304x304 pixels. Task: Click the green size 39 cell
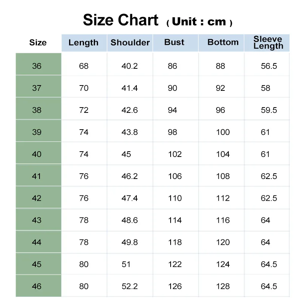[37, 132]
